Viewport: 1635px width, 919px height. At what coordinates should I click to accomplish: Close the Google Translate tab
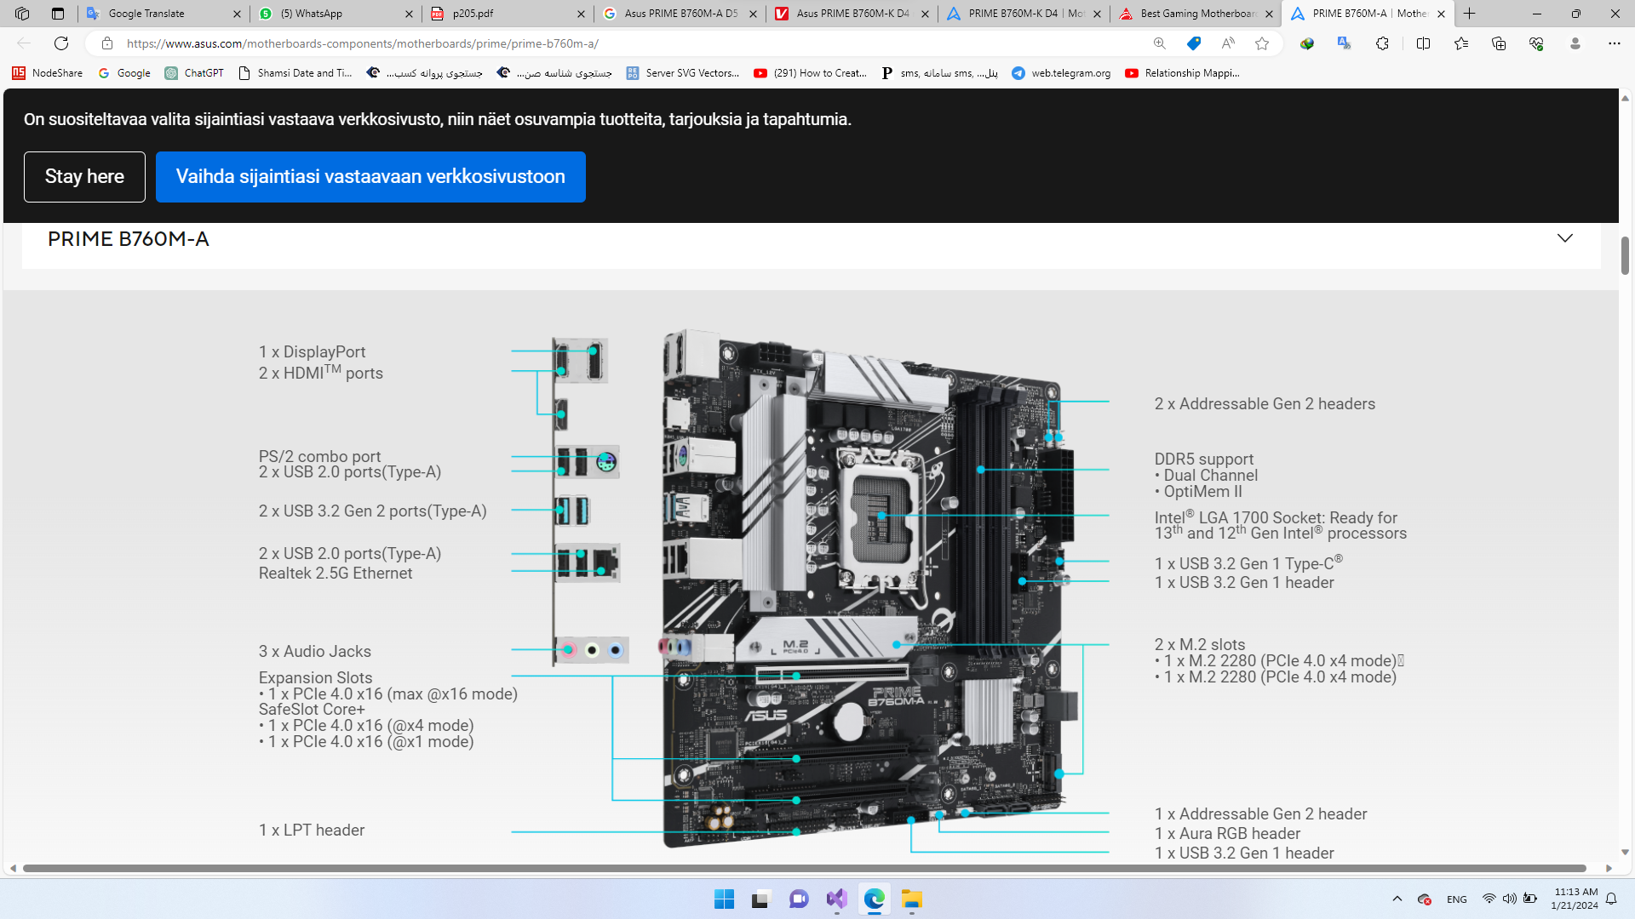[237, 14]
